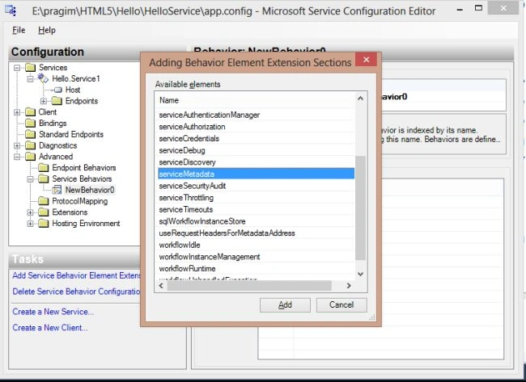Click the Client folder icon
526x382 pixels.
[31, 111]
